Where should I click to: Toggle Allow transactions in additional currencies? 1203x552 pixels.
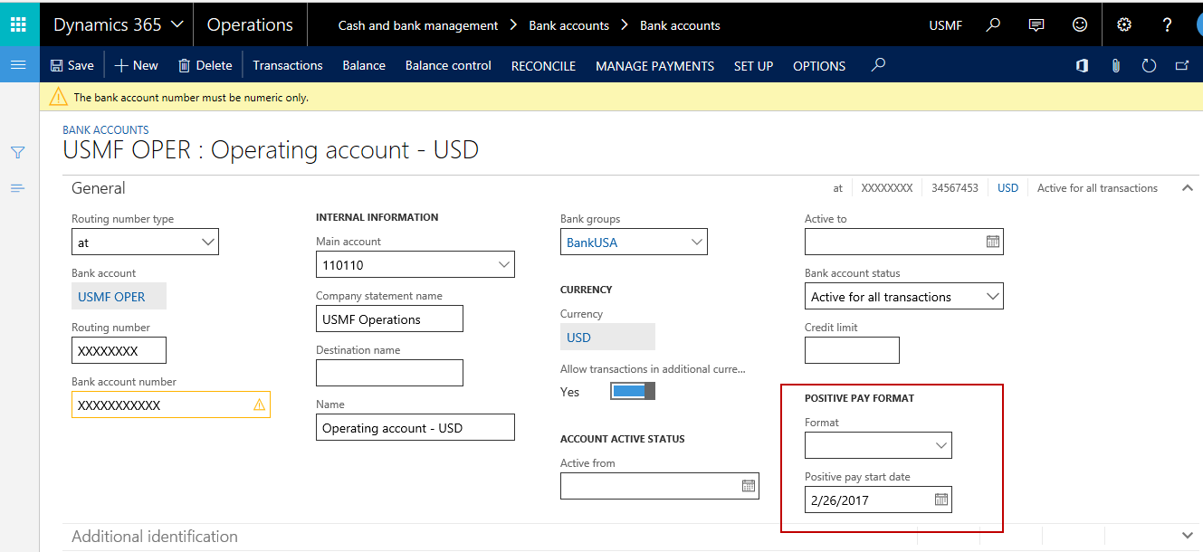click(632, 391)
